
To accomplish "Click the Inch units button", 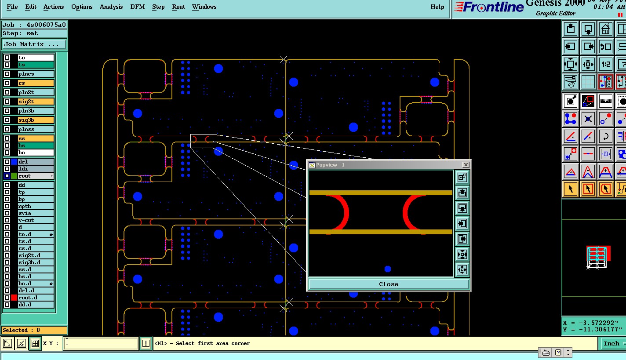I will click(x=611, y=344).
